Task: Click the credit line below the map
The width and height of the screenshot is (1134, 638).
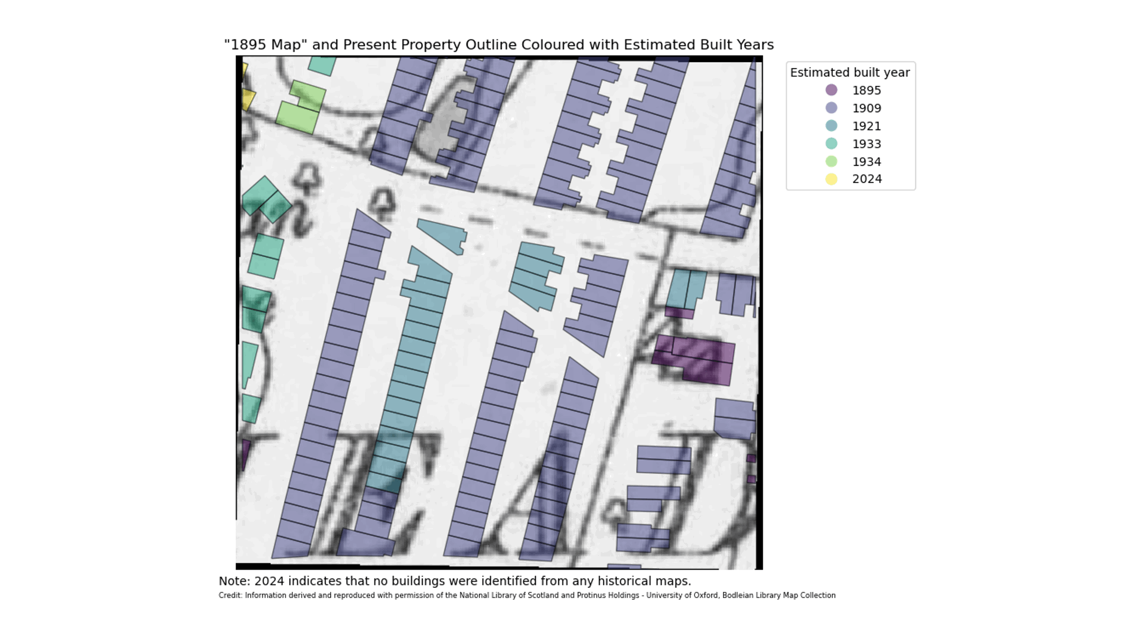Action: [527, 595]
